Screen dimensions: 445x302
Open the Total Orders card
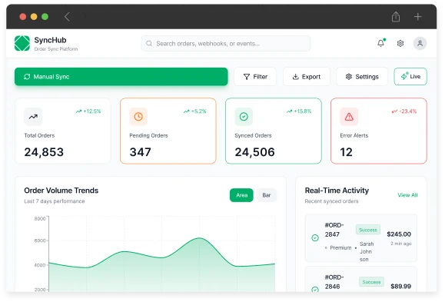pos(63,131)
